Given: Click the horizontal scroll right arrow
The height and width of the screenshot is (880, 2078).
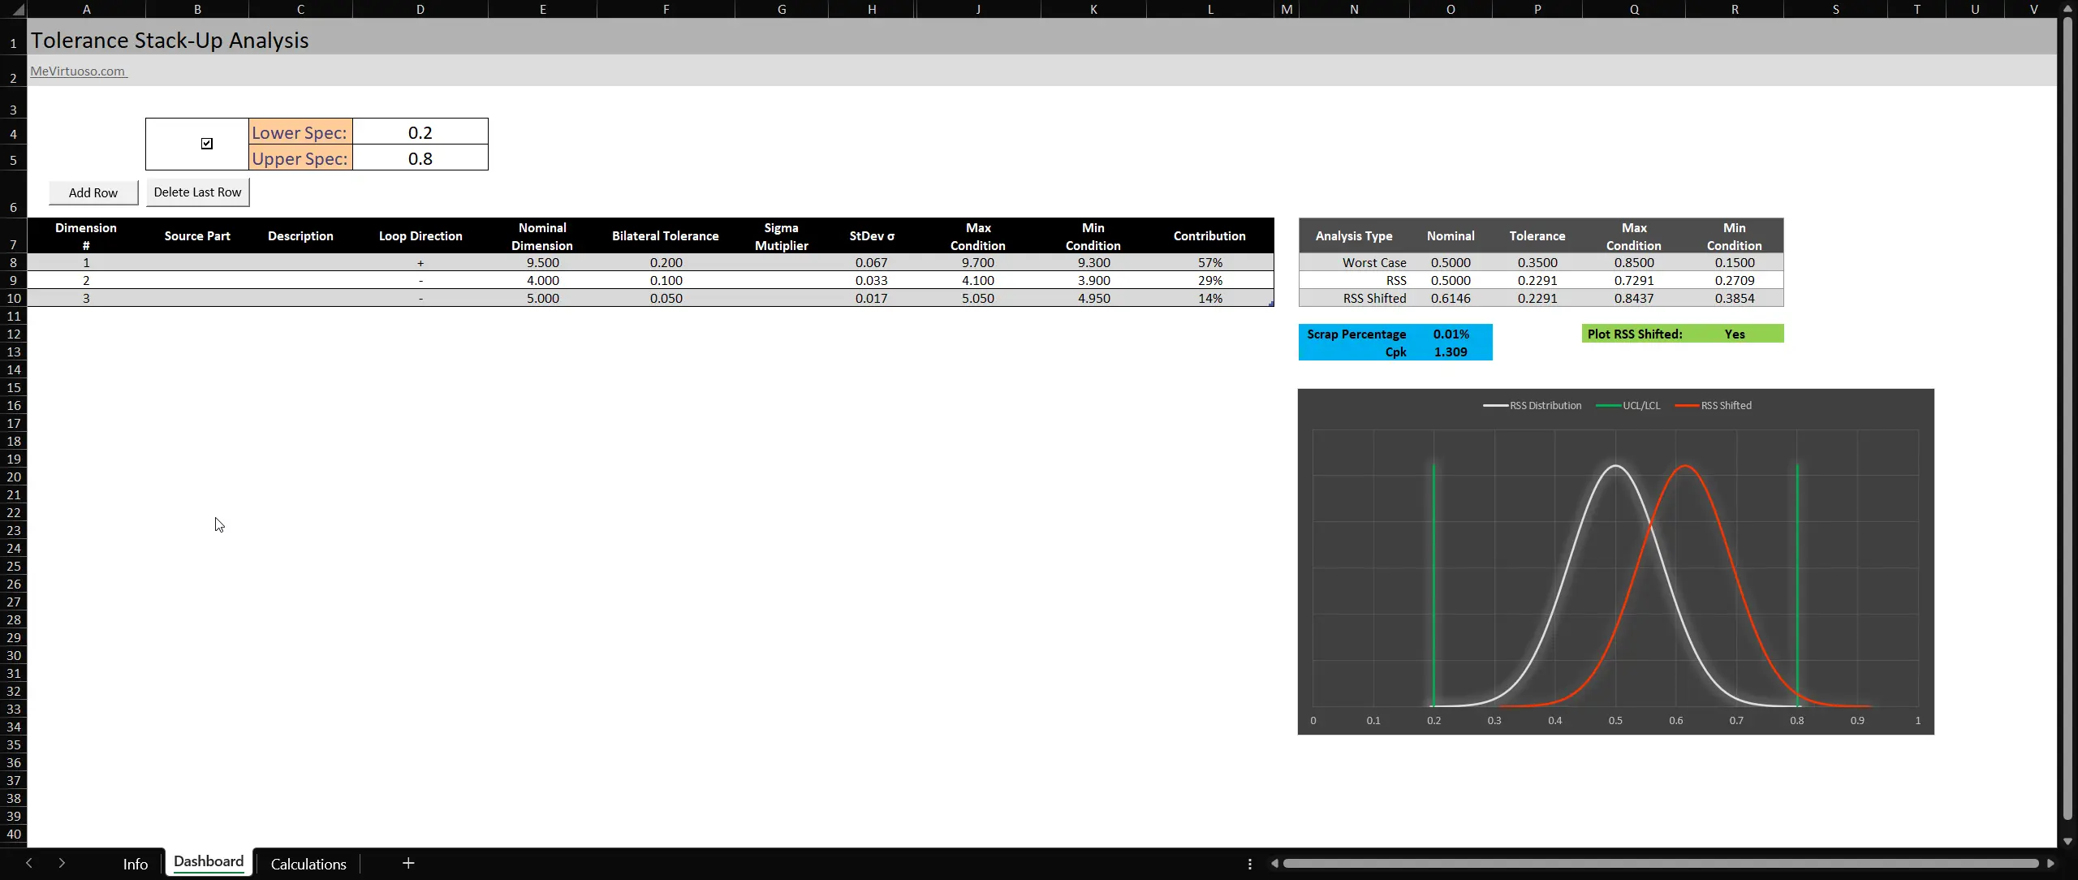Looking at the screenshot, I should [2050, 863].
